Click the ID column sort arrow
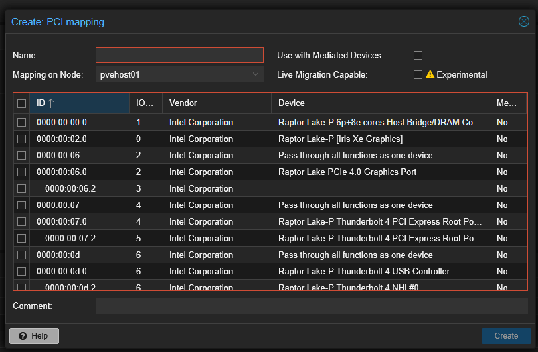Image resolution: width=538 pixels, height=352 pixels. point(50,103)
